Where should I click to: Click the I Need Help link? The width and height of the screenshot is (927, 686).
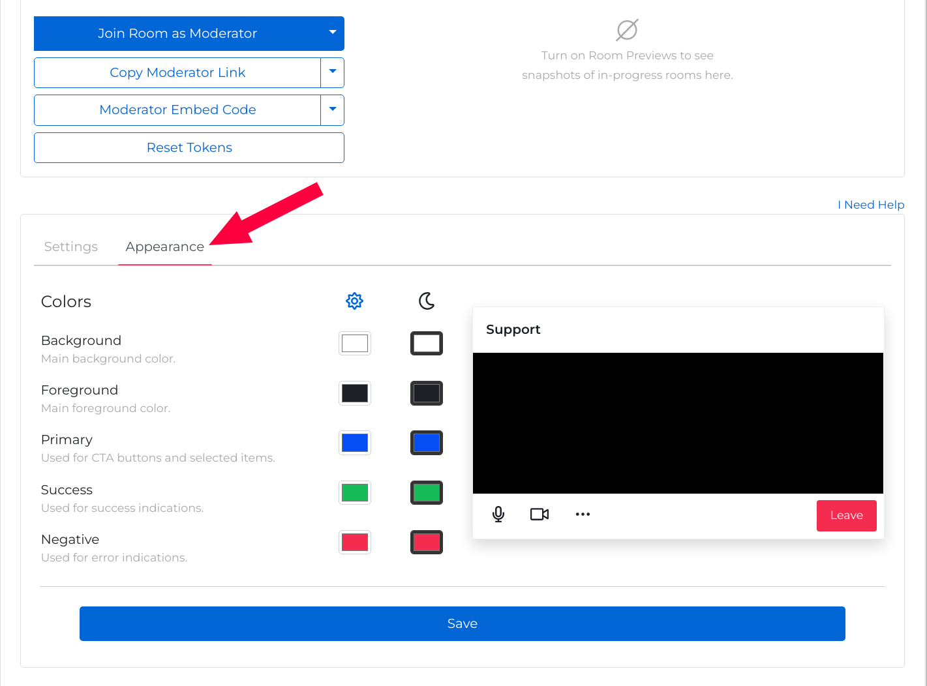pyautogui.click(x=871, y=204)
